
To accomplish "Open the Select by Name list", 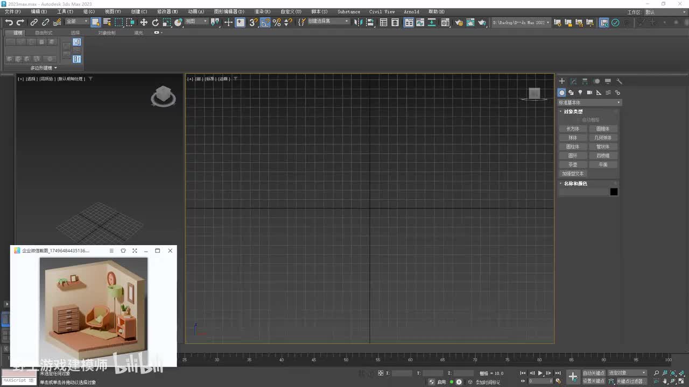I will pos(107,22).
